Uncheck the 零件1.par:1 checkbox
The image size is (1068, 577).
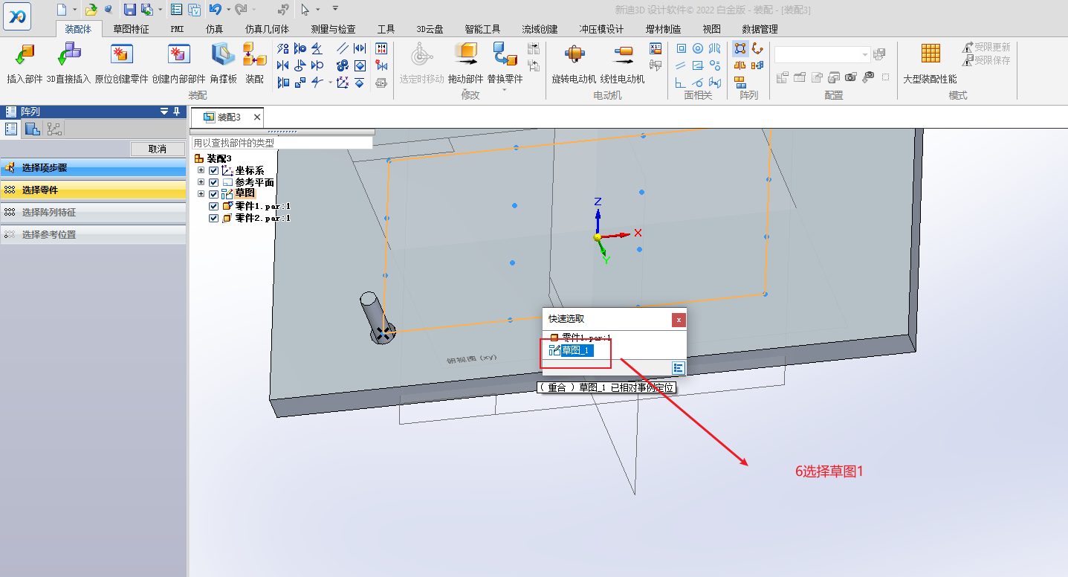point(214,207)
